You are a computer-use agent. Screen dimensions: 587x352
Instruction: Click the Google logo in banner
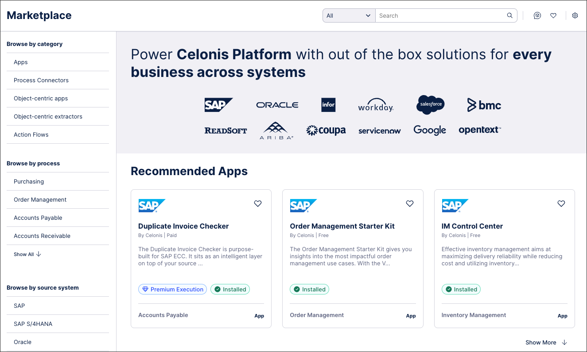430,130
